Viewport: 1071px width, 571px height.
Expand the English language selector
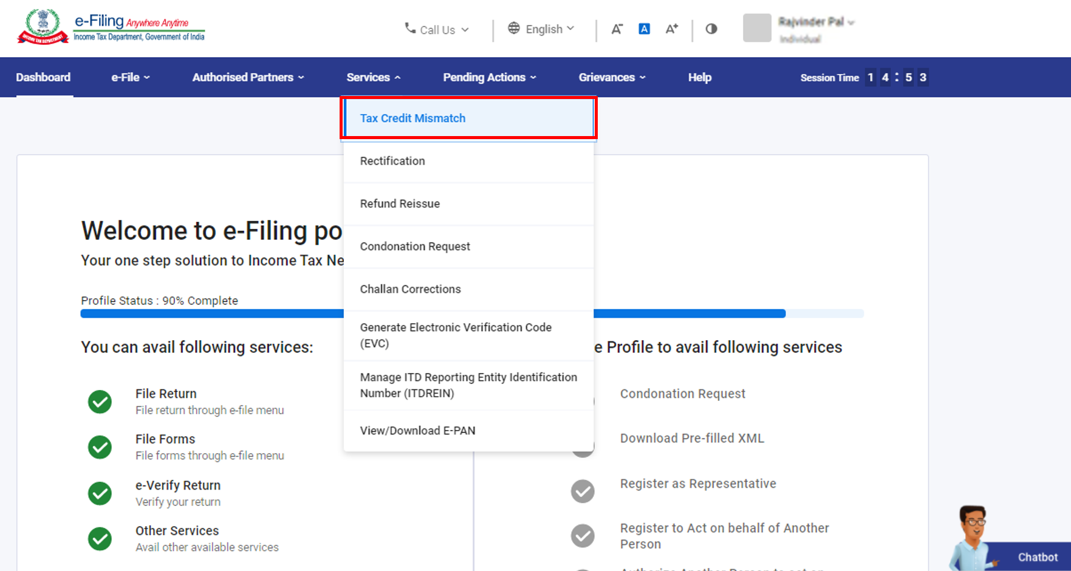point(541,29)
